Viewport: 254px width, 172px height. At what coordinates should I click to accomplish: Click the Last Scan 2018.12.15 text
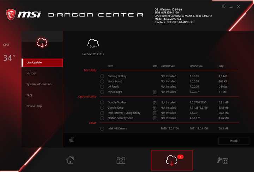[x=93, y=54]
